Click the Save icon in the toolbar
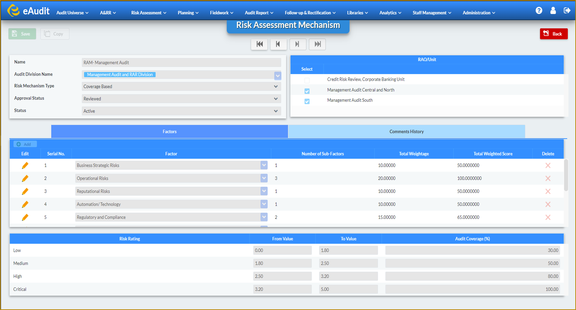This screenshot has width=576, height=310. pos(14,34)
